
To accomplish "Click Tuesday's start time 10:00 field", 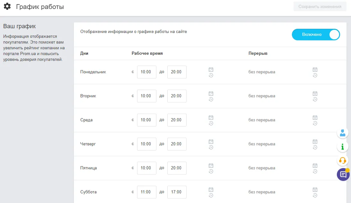I will click(147, 96).
